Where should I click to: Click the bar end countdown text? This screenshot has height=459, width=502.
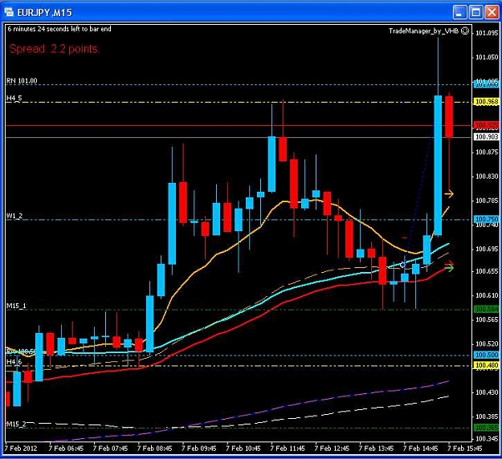point(59,29)
